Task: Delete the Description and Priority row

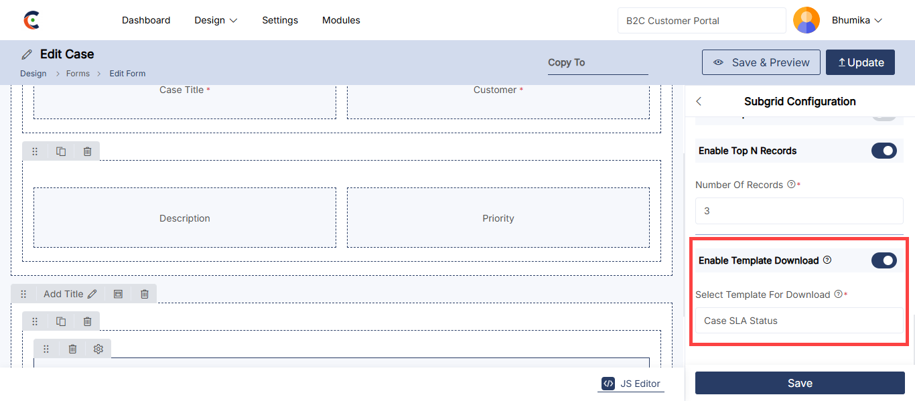Action: (x=87, y=151)
